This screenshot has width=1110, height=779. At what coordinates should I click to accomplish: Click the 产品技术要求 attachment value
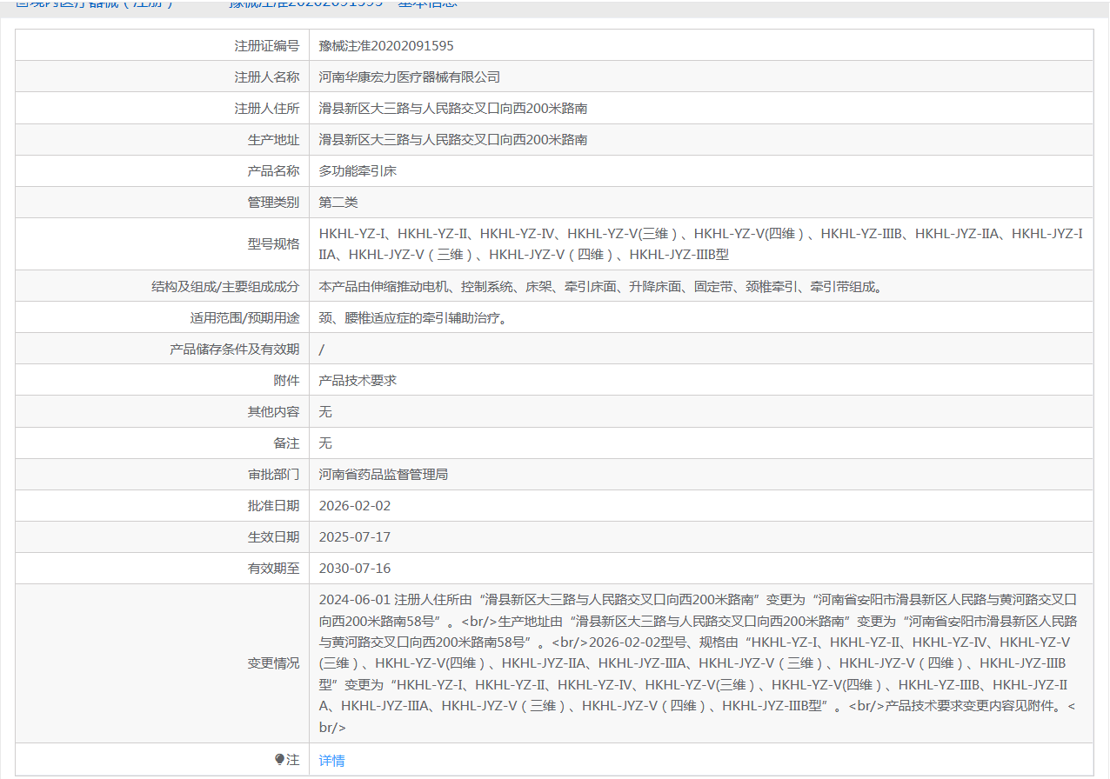358,380
